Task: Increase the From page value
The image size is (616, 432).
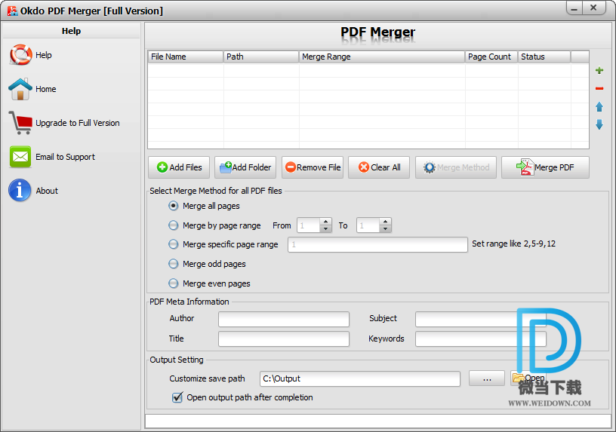Action: point(325,222)
